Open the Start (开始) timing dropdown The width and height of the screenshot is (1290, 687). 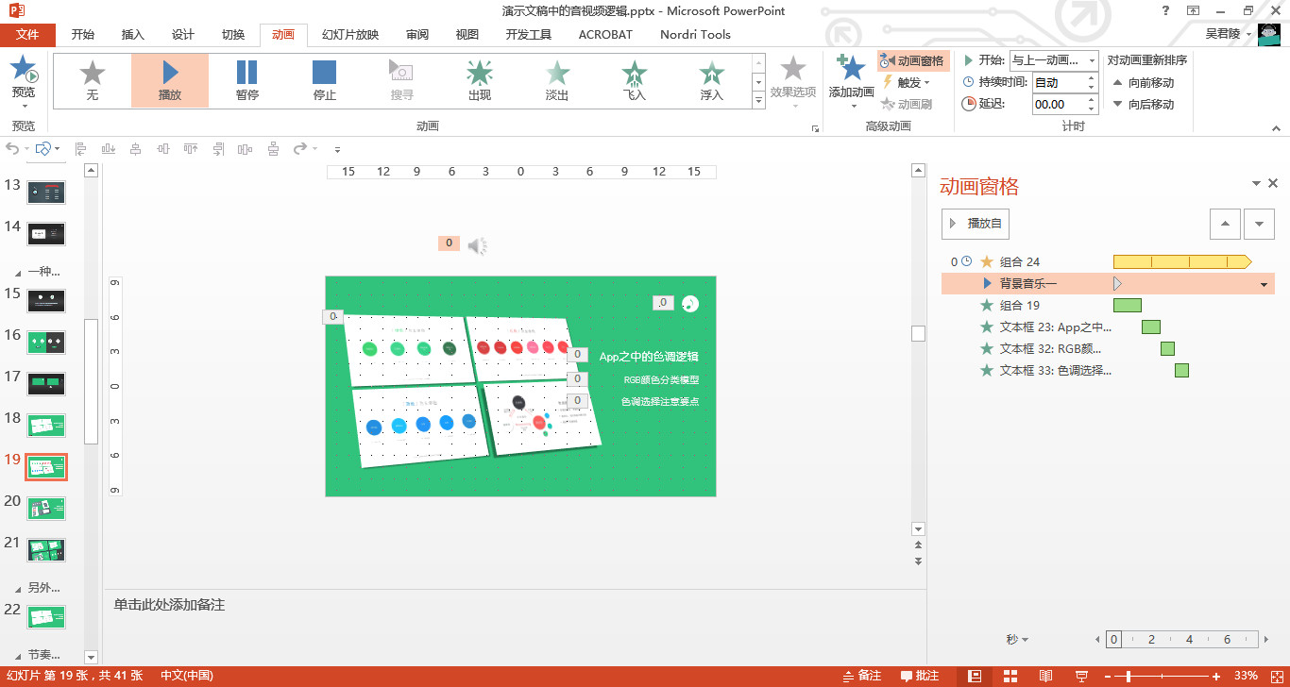[1091, 59]
